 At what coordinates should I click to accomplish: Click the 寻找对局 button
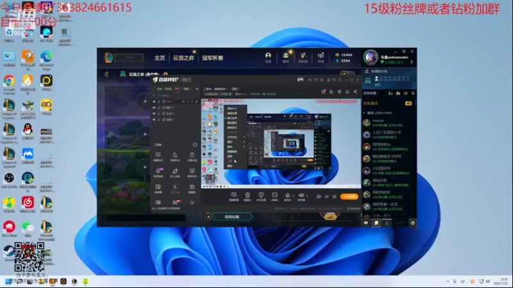233,217
